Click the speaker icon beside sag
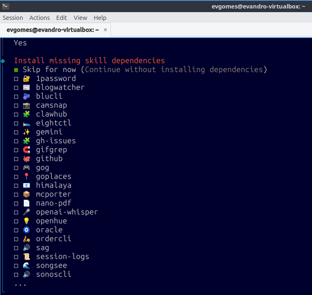The width and height of the screenshot is (312, 295). click(x=26, y=248)
